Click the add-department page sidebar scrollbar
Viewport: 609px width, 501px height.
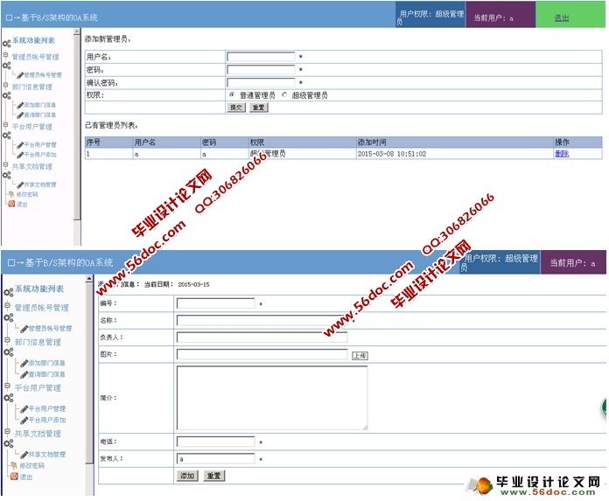pos(89,372)
